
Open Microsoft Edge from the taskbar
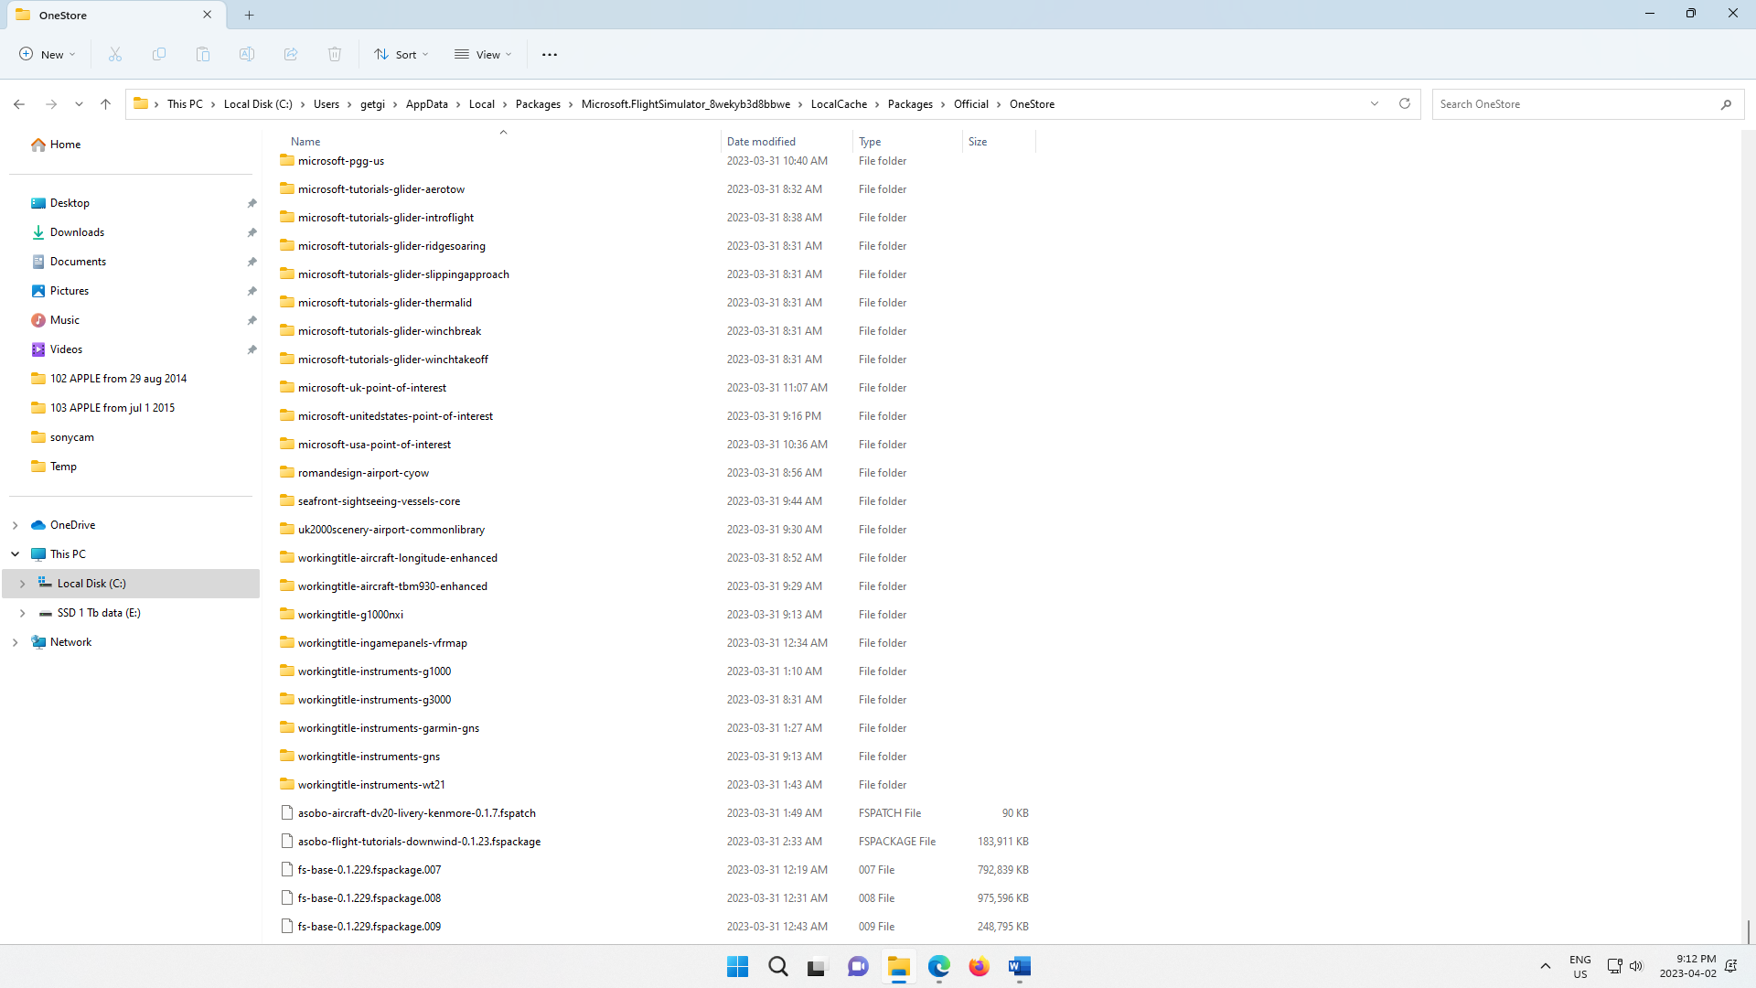tap(939, 966)
